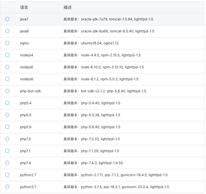206x194 pixels.
Task: Pick the php5.4 radio button
Action: [7, 103]
